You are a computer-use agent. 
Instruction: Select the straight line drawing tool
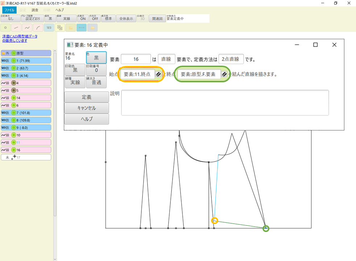point(16,28)
